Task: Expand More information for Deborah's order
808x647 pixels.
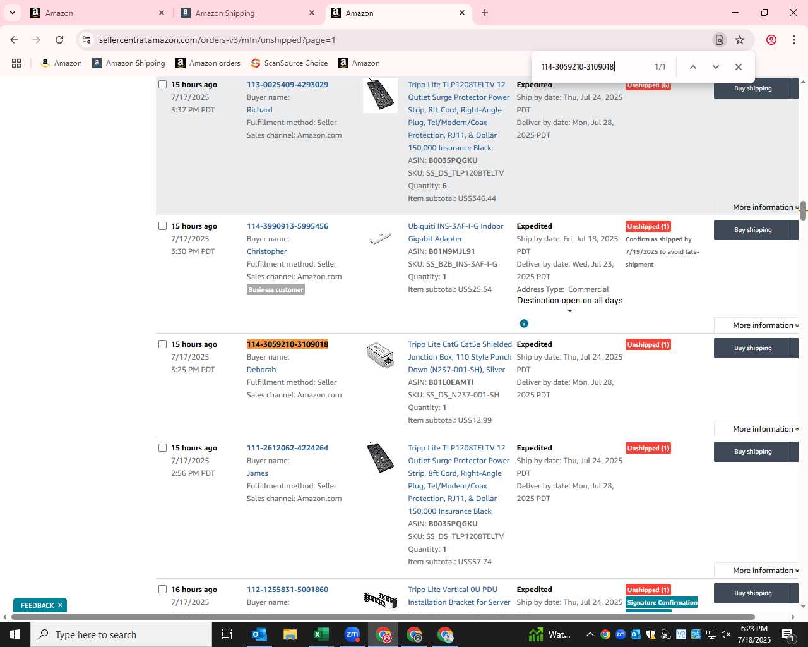Action: click(x=765, y=429)
